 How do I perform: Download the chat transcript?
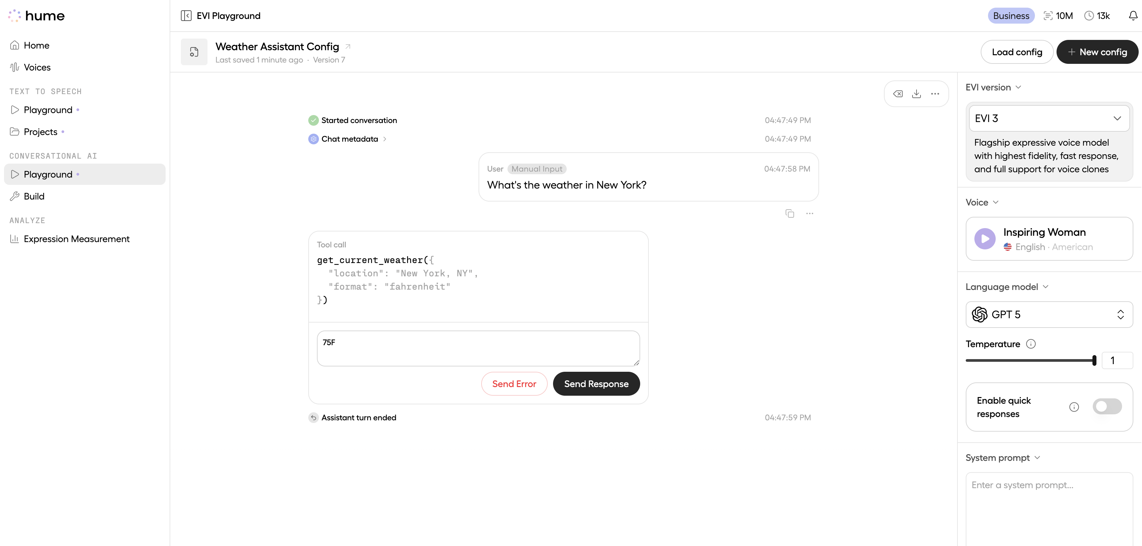(917, 93)
